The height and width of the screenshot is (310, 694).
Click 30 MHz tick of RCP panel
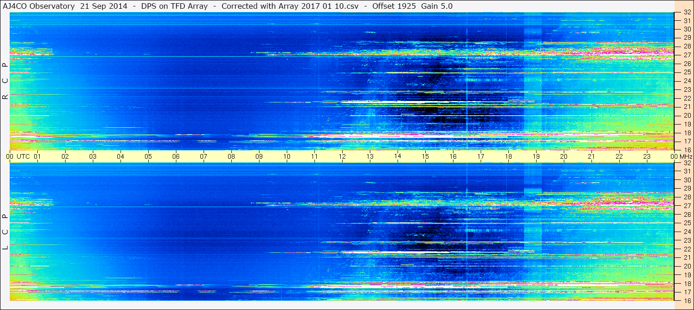point(687,29)
